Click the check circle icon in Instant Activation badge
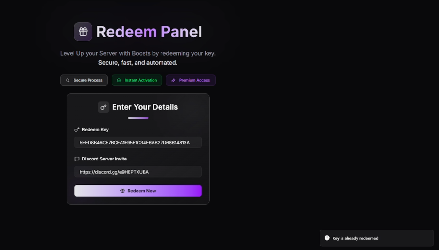Image resolution: width=439 pixels, height=250 pixels. [x=119, y=80]
